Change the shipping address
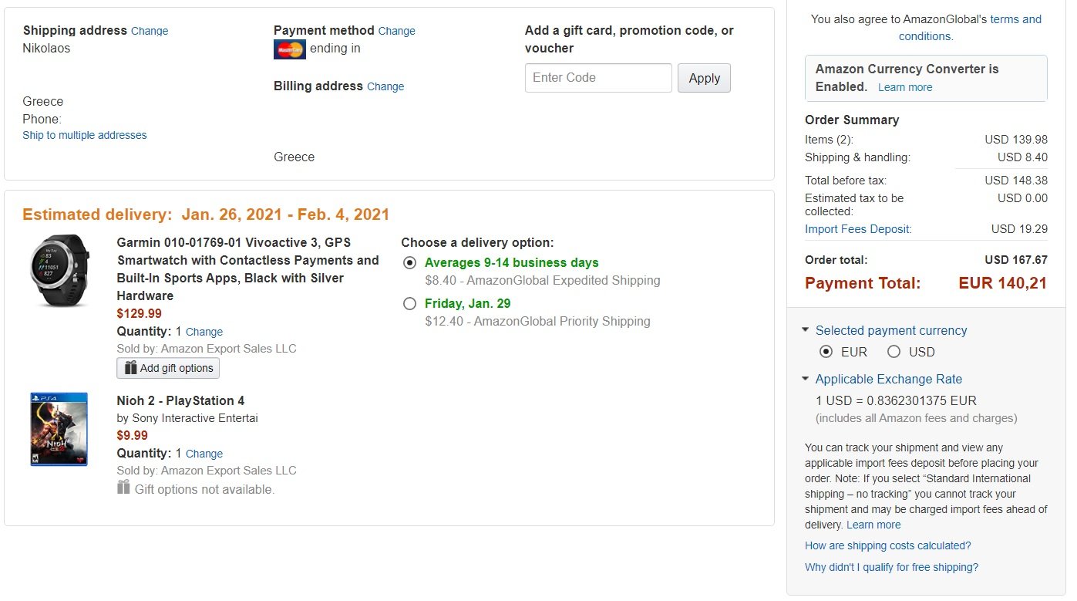Viewport: 1077px width, 601px height. click(150, 32)
